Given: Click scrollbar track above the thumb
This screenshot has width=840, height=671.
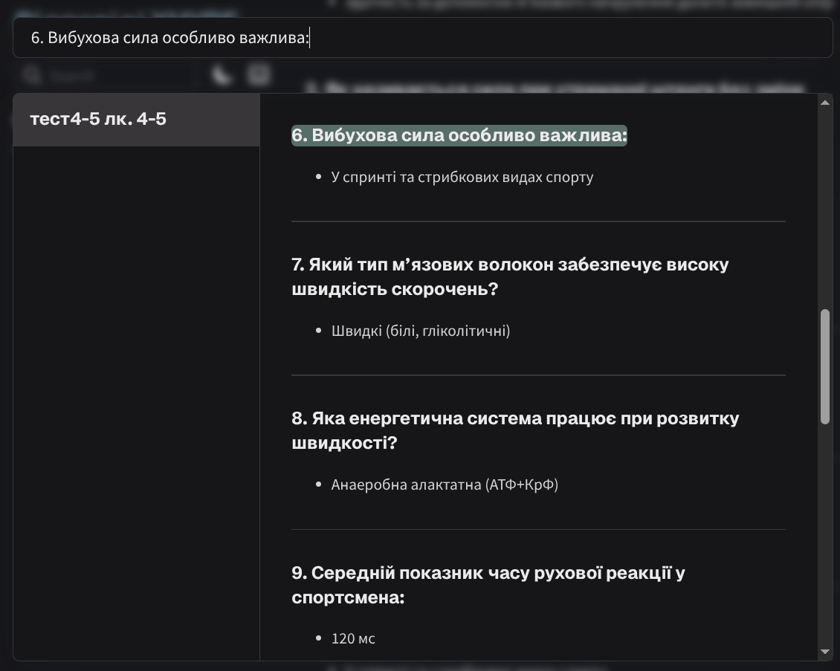Looking at the screenshot, I should [x=824, y=208].
